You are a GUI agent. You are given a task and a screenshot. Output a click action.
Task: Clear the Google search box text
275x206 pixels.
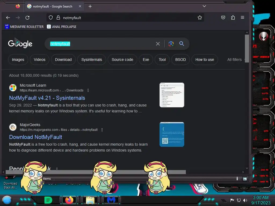point(158,44)
